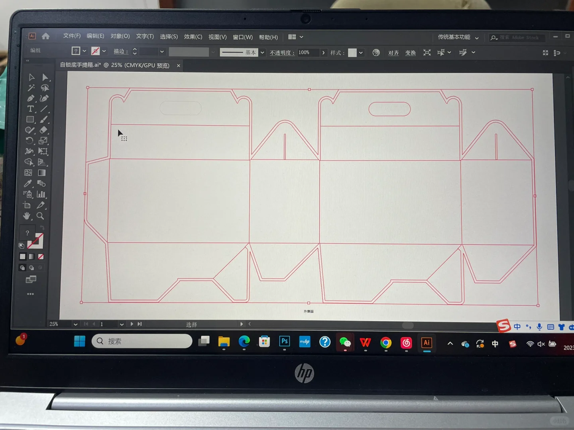
Task: Click the toolbar Fill color box
Action: tap(27, 233)
